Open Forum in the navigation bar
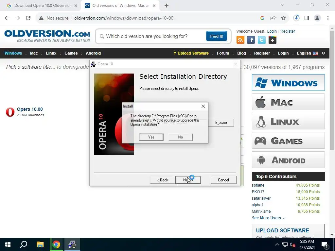 click(x=223, y=53)
